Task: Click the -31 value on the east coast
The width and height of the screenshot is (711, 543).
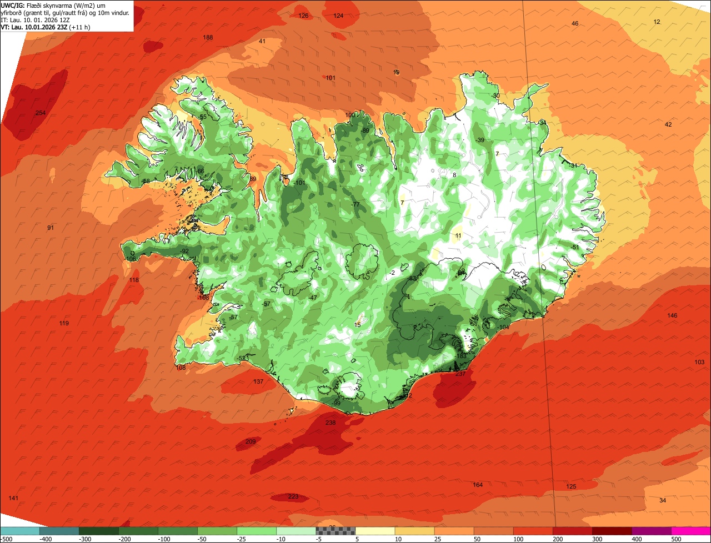Action: pos(573,165)
